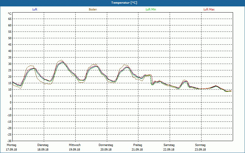Click the 'Dienstag' day label

tap(43, 145)
